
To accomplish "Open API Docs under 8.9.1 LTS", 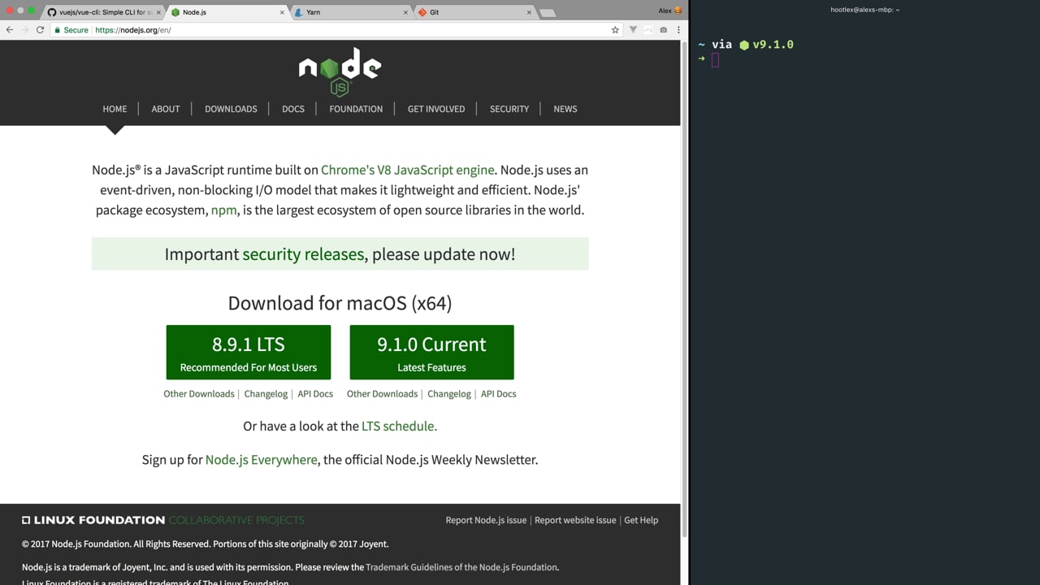I will (x=315, y=394).
